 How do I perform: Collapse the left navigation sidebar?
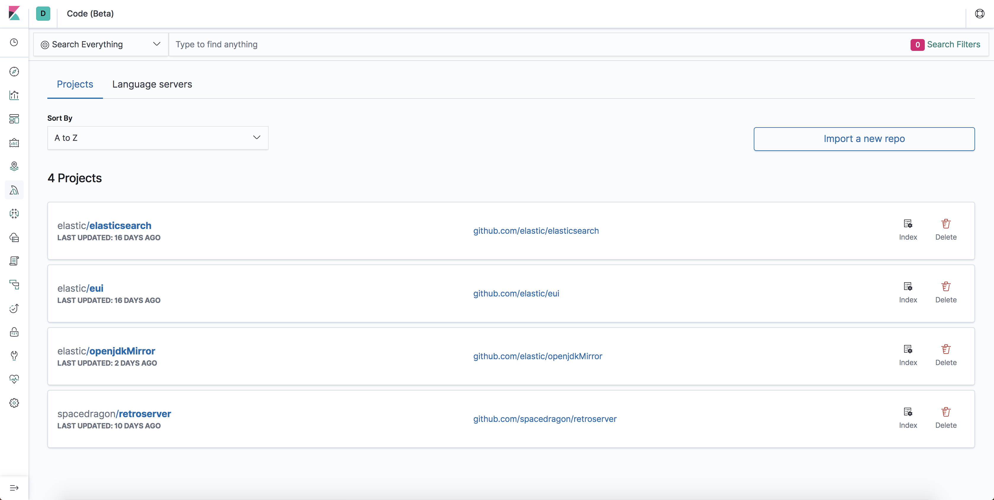click(x=14, y=488)
